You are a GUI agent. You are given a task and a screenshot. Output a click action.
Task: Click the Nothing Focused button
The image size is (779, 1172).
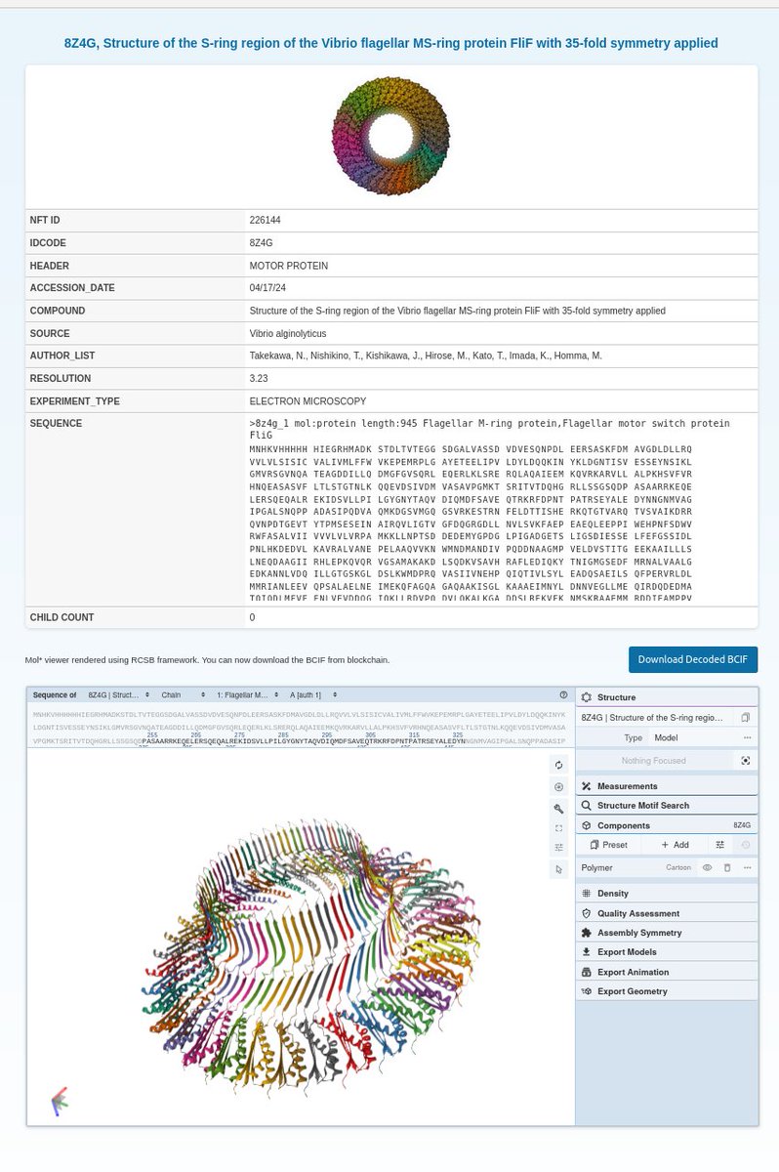pyautogui.click(x=654, y=760)
